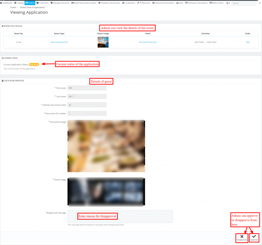The width and height of the screenshot is (262, 245).
Task: Click the Advanced Parameters gears icon
Action: pos(154,3)
